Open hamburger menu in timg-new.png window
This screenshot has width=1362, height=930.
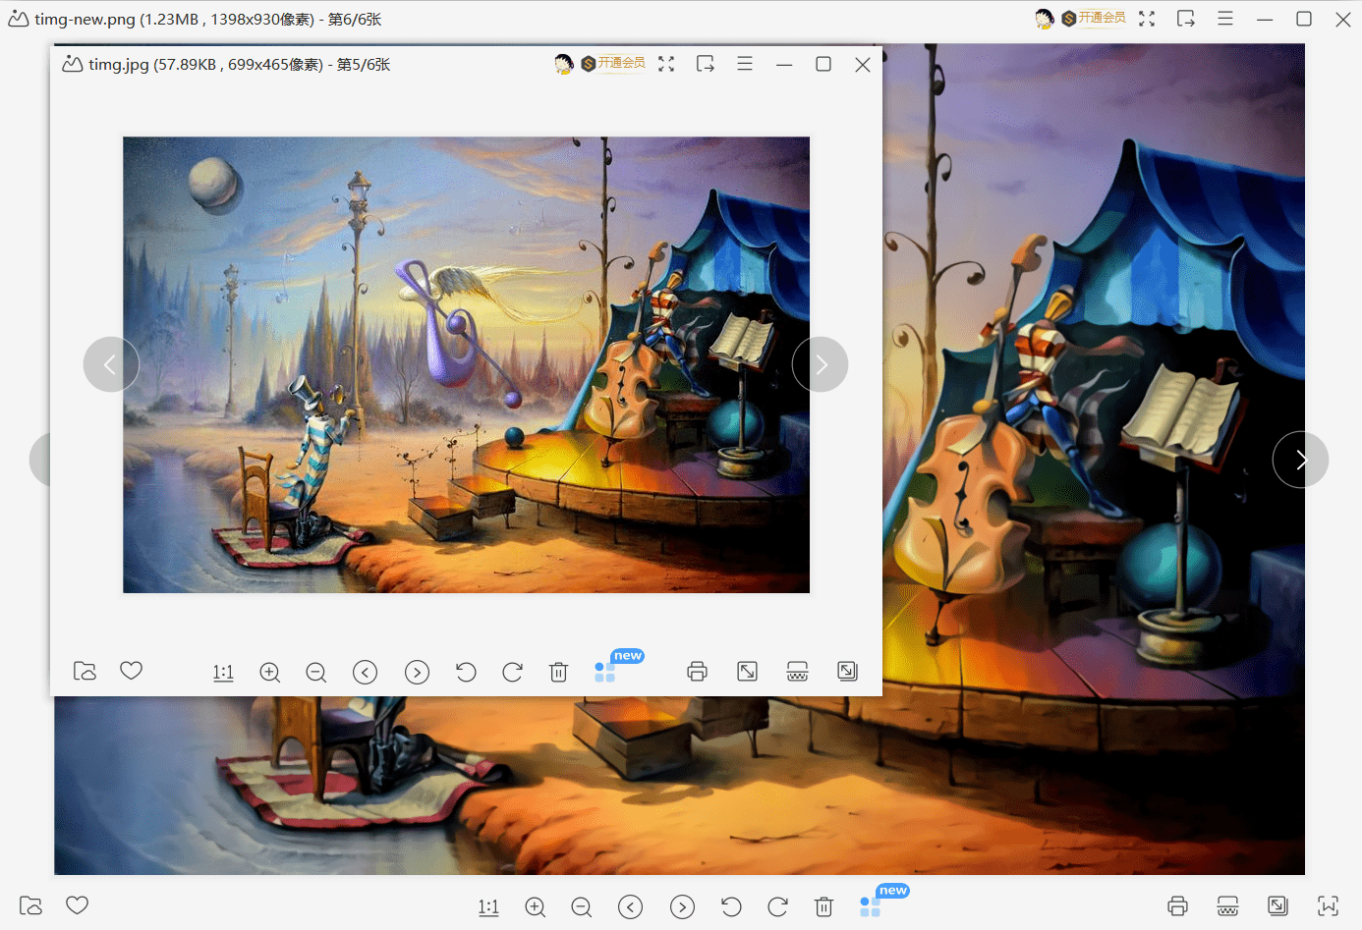(x=1225, y=19)
